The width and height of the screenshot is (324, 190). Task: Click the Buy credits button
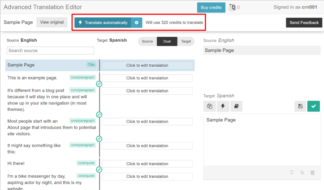[211, 7]
